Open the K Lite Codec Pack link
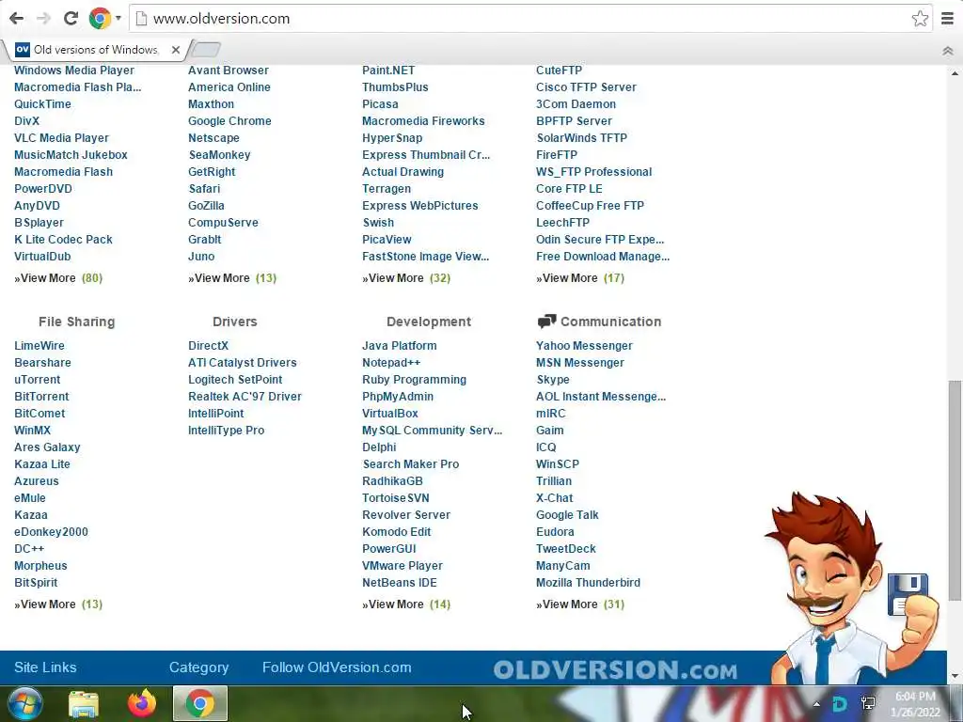This screenshot has height=722, width=963. (x=63, y=240)
